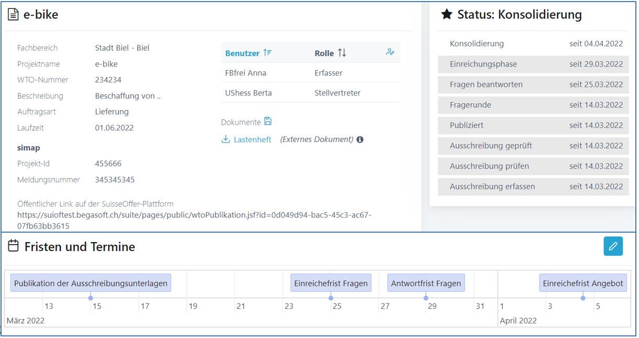Click the save icon next to Dokumente
The width and height of the screenshot is (639, 338).
tap(268, 122)
